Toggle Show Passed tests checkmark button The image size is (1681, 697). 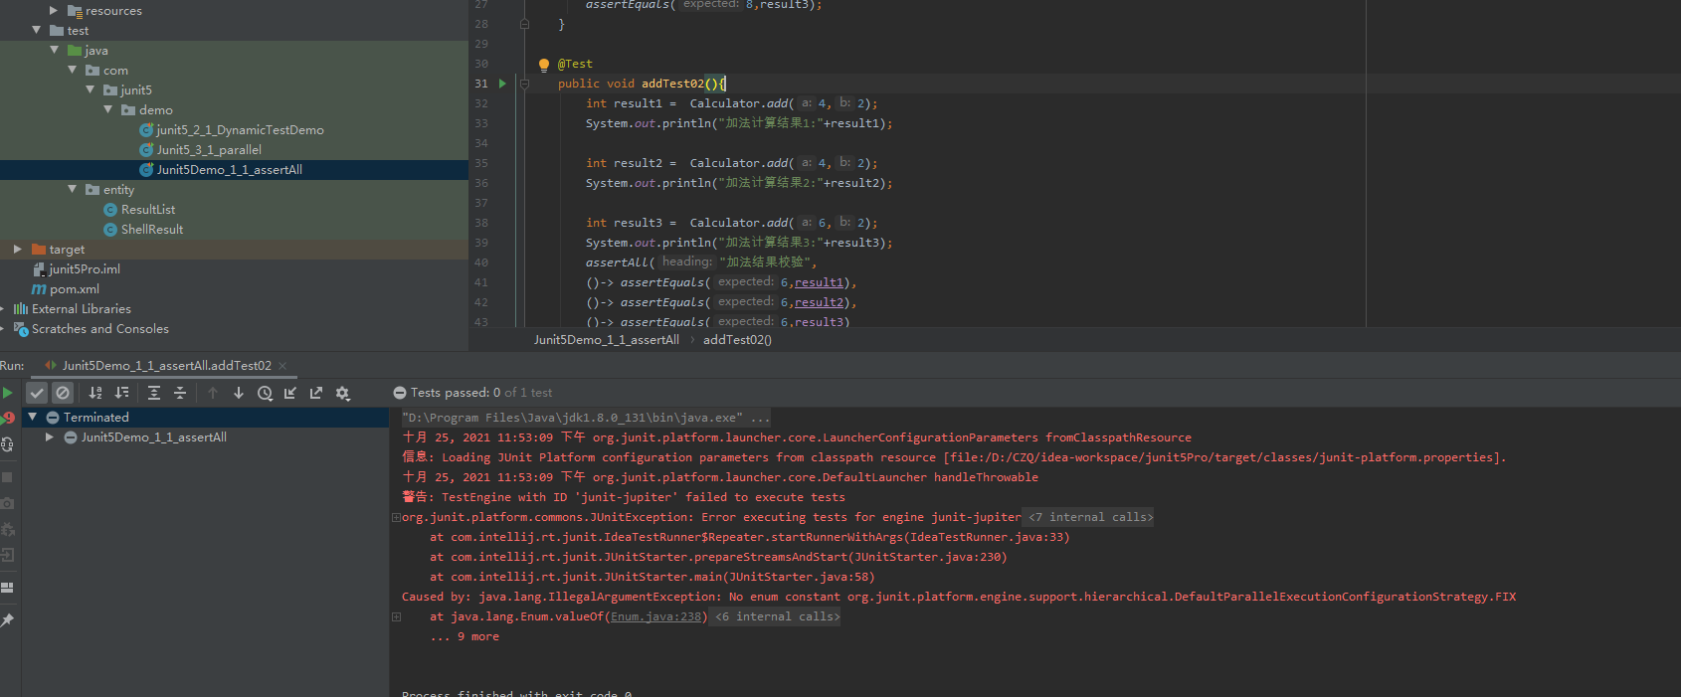(x=37, y=393)
